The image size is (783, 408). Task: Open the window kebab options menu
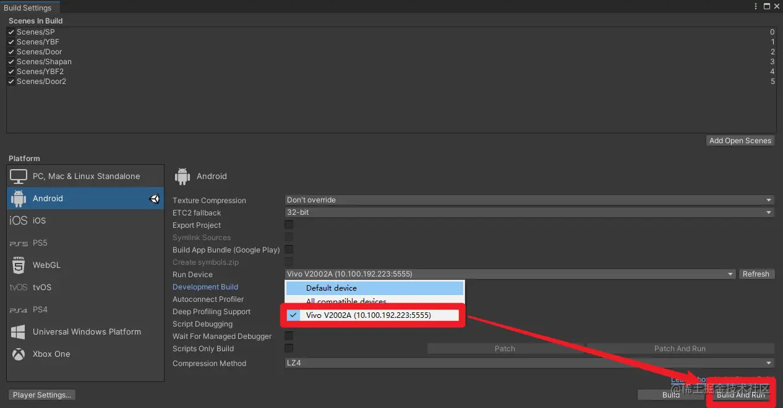click(756, 6)
